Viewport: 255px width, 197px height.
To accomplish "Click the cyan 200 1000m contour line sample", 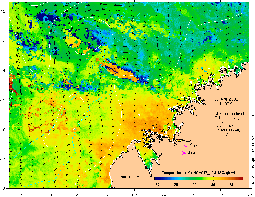I will click(x=126, y=180).
